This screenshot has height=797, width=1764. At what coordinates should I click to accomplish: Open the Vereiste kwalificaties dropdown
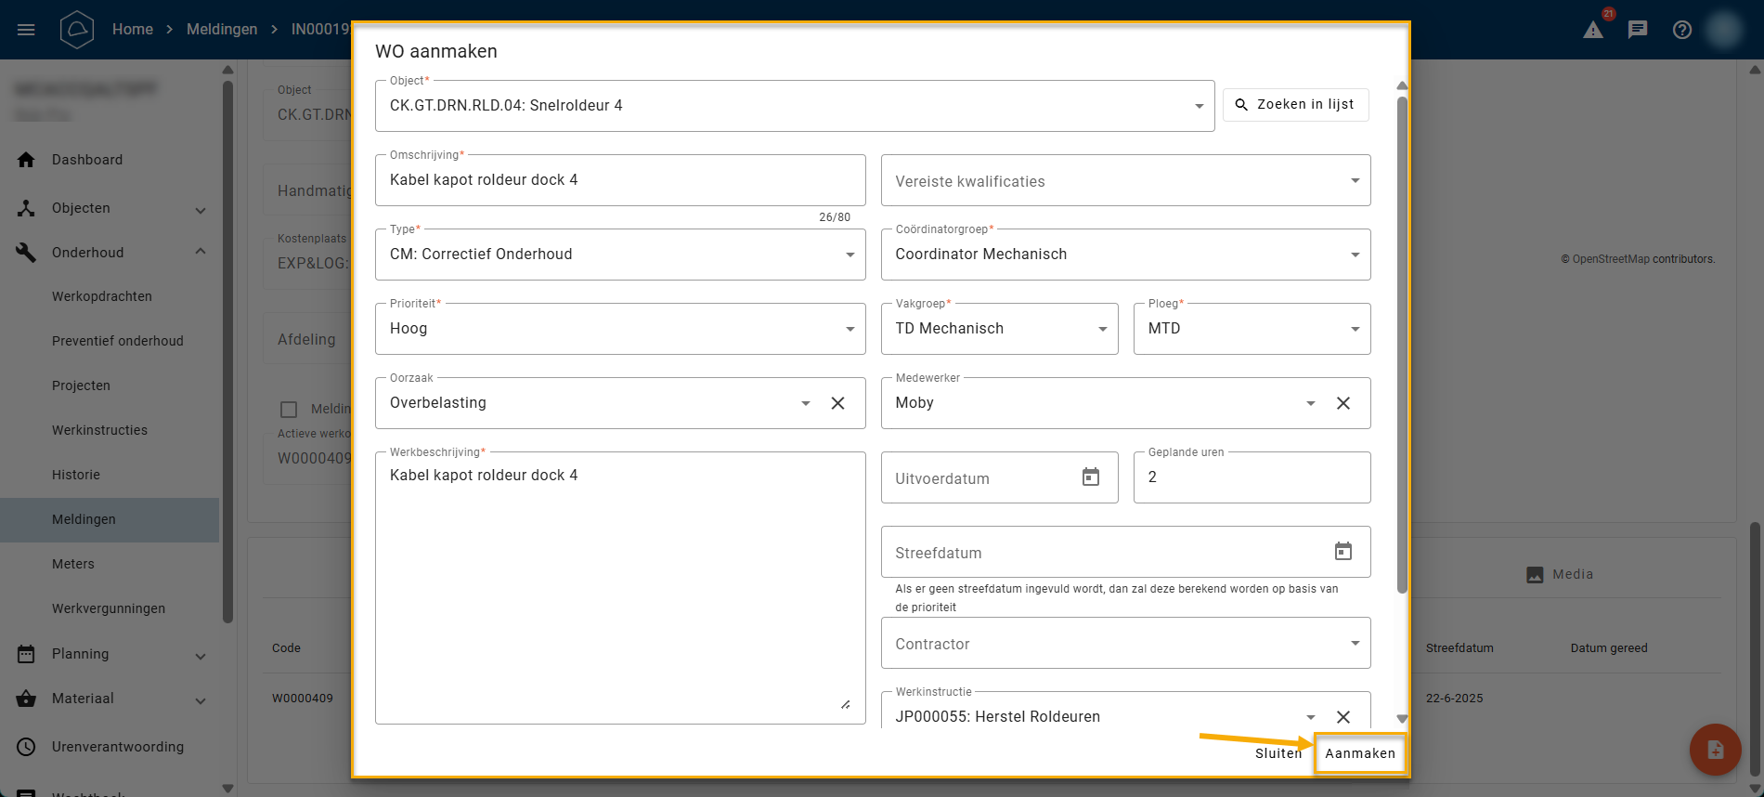pos(1355,180)
